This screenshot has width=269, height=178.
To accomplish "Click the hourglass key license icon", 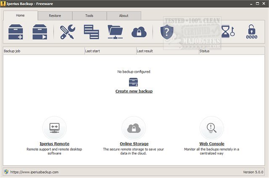I will coord(227,32).
